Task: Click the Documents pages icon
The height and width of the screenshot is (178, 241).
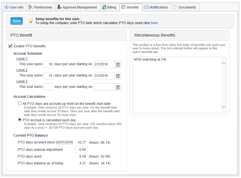Action: (x=175, y=7)
